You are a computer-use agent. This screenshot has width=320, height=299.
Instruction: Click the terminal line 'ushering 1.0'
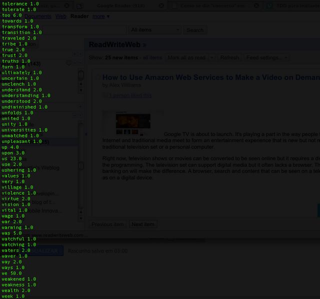[x=19, y=170]
